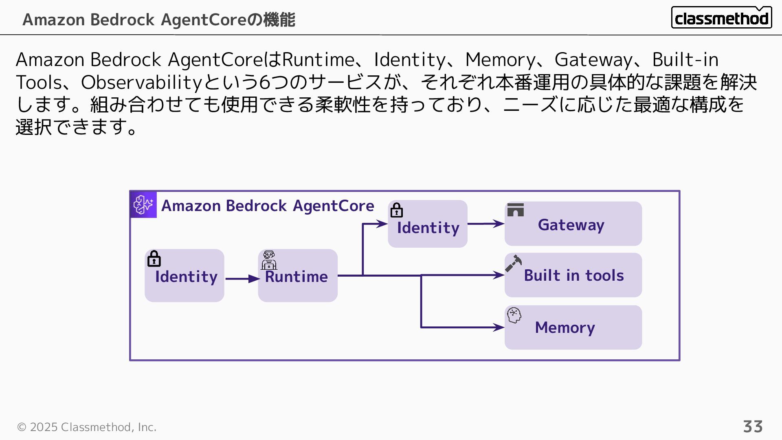Click the robot icon above the Runtime label
The height and width of the screenshot is (440, 782).
(x=269, y=260)
